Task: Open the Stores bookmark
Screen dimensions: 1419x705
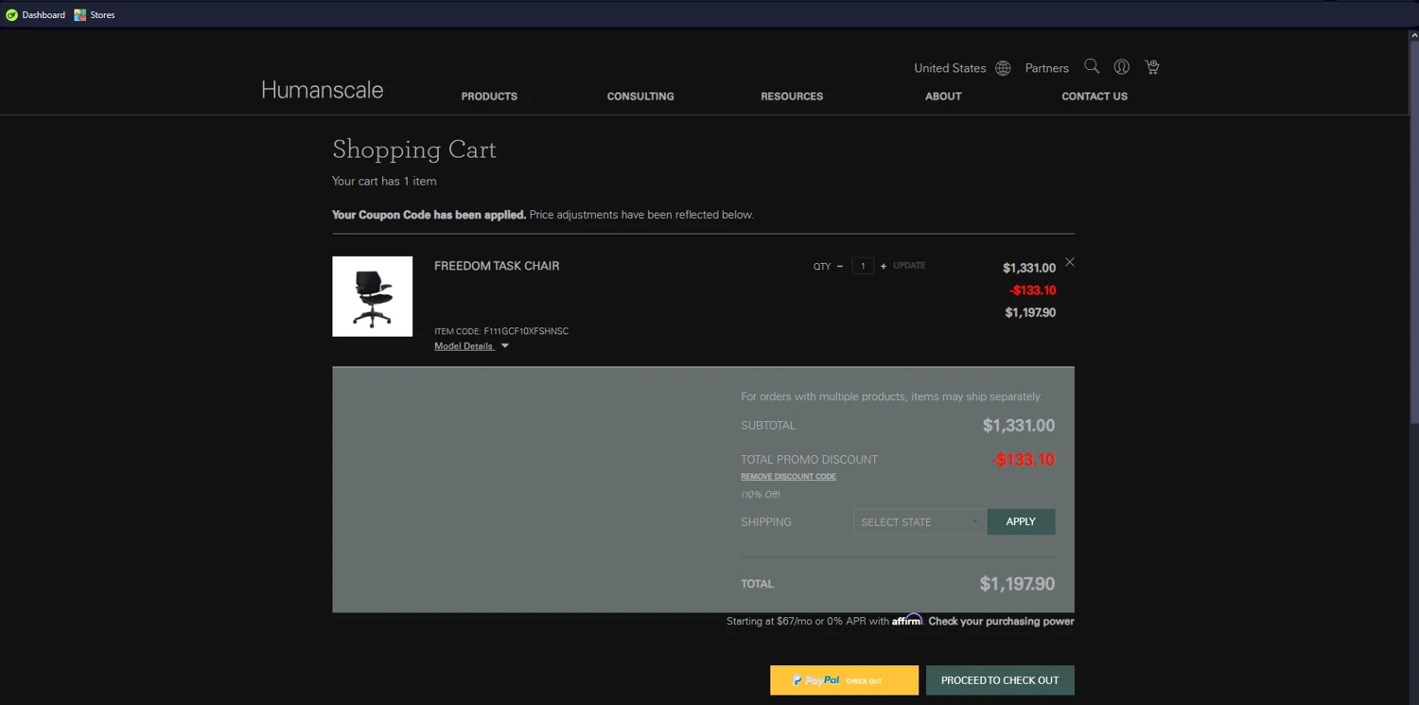Action: click(x=95, y=15)
